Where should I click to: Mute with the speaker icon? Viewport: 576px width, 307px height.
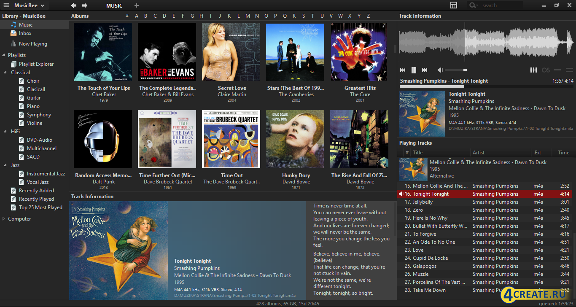point(440,70)
